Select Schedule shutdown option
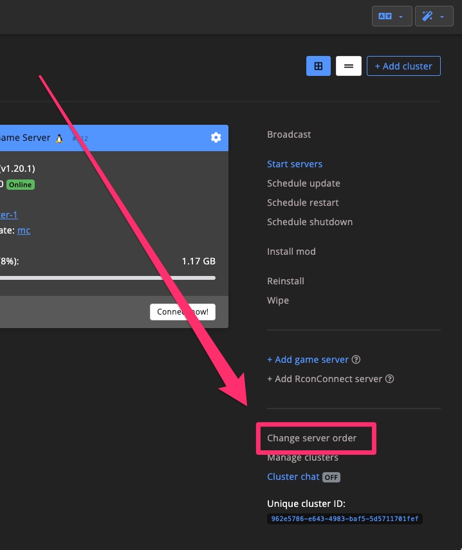This screenshot has width=462, height=550. tap(310, 222)
